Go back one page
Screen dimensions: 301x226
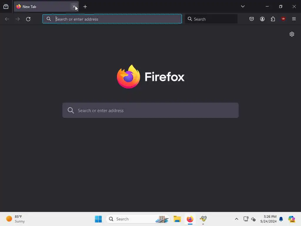[x=7, y=19]
